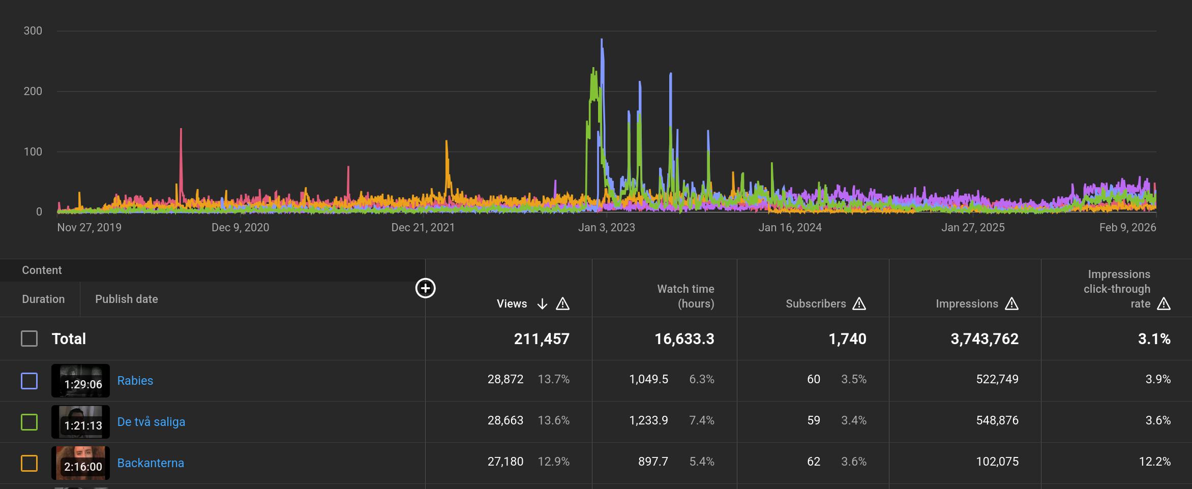
Task: Open the De två saliga video link
Action: (x=151, y=422)
